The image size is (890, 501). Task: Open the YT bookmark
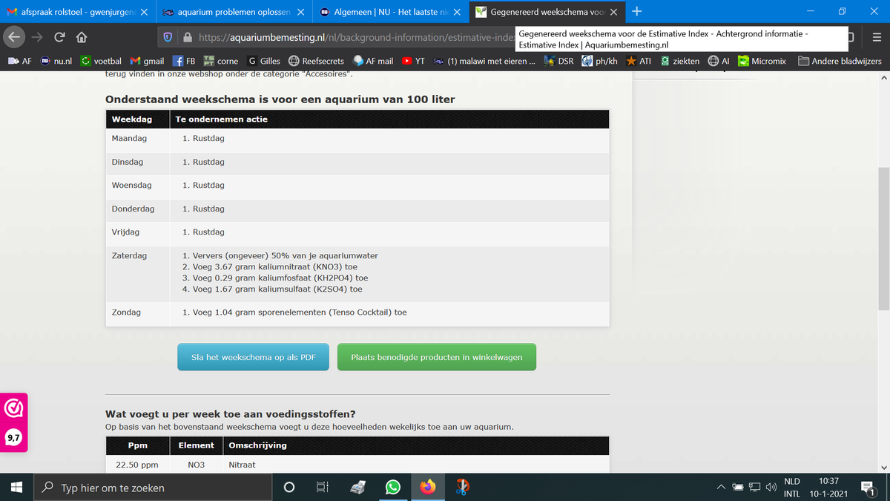coord(413,61)
